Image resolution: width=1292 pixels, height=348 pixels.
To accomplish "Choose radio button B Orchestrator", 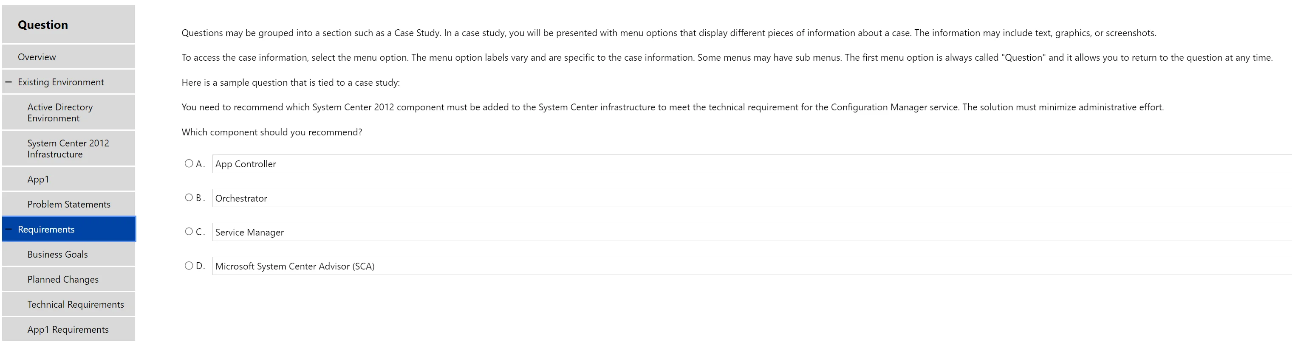I will [x=189, y=197].
